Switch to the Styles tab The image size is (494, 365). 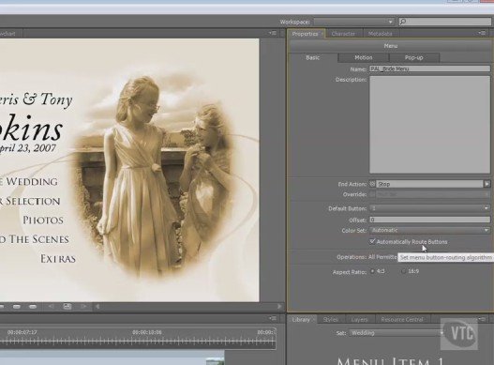tap(331, 320)
